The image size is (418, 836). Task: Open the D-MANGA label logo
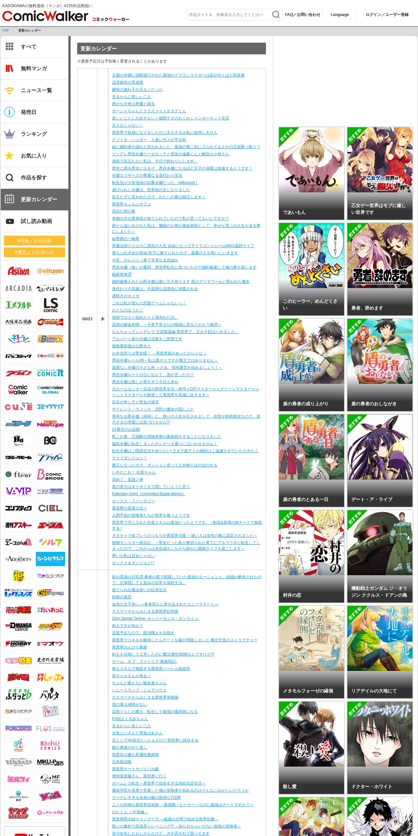19,627
